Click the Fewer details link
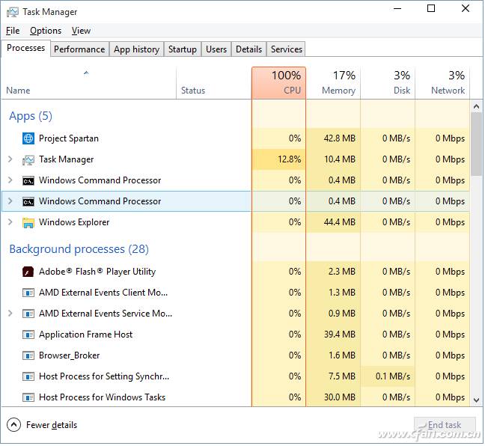This screenshot has width=485, height=446. (x=52, y=425)
